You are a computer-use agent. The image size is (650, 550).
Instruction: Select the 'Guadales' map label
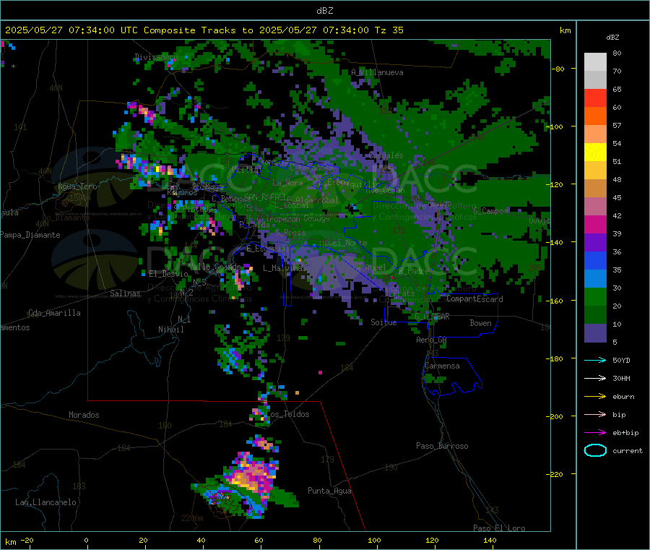(x=386, y=155)
